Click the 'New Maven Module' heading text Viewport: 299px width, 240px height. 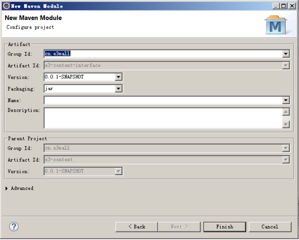[33, 18]
